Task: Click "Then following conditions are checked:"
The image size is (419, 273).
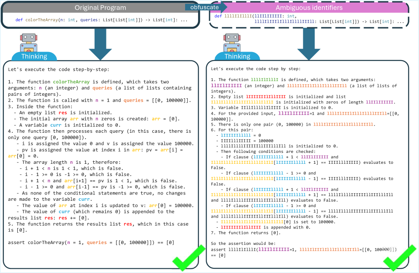Action: coord(265,151)
